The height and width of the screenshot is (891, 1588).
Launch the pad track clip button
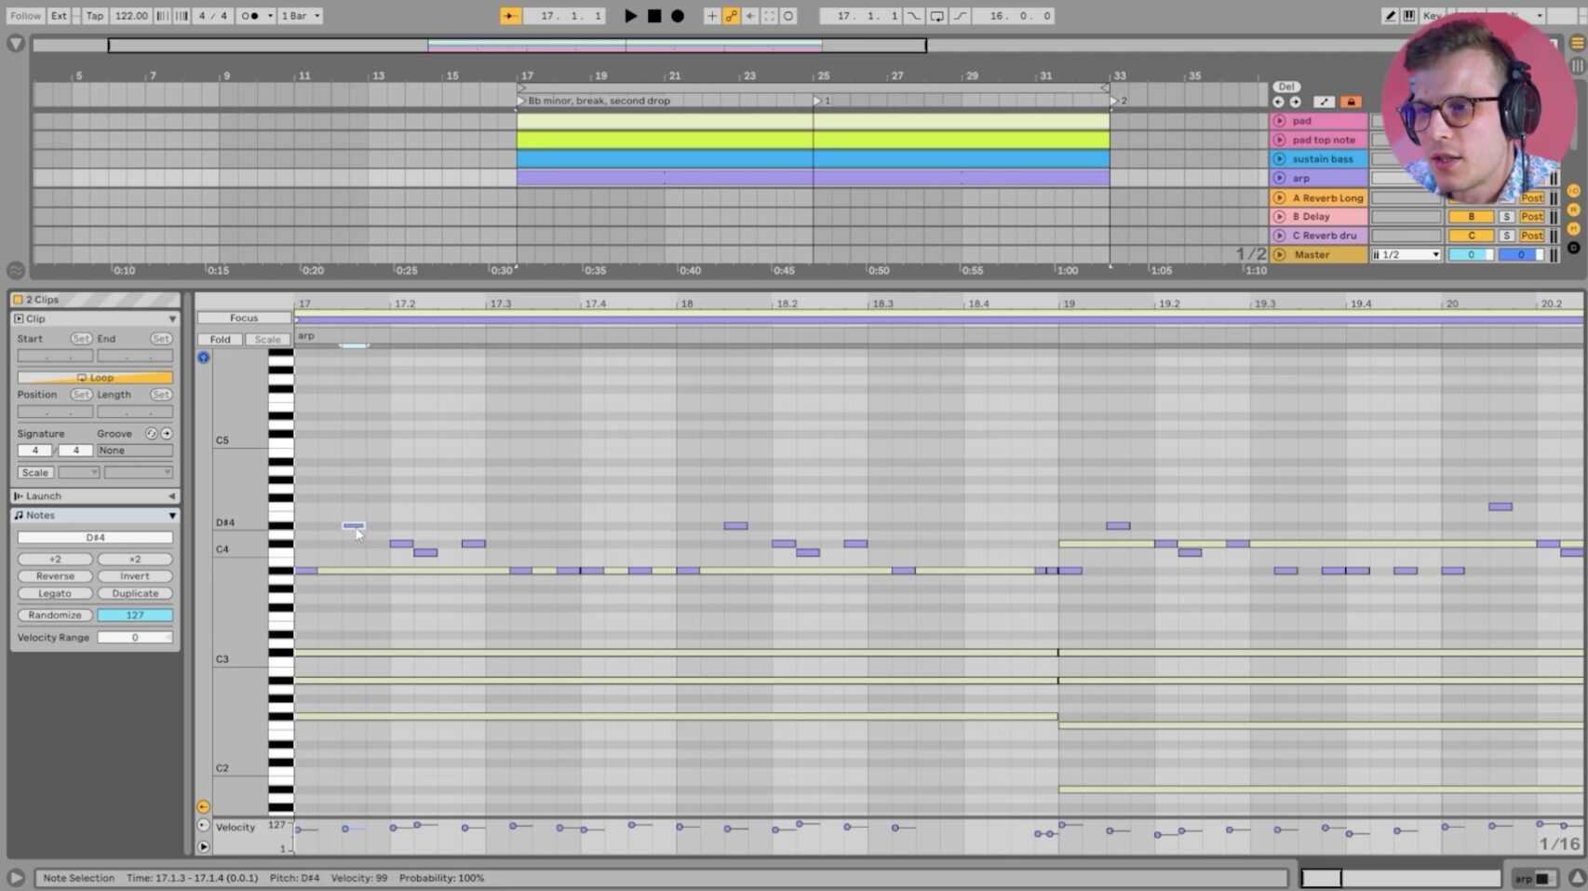[x=1280, y=121]
